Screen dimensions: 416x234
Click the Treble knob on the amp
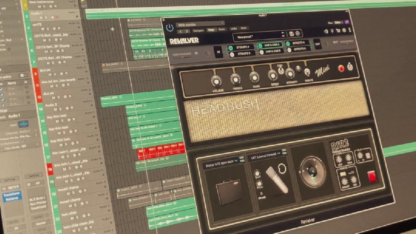pos(235,79)
